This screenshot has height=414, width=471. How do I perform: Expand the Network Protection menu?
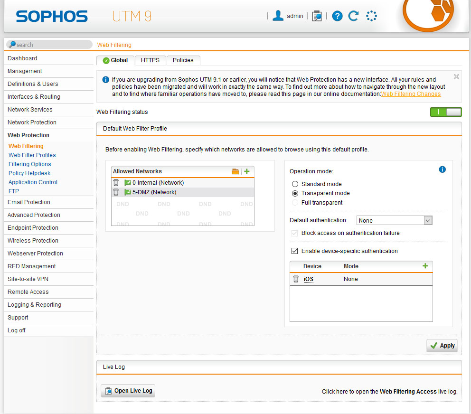point(32,122)
